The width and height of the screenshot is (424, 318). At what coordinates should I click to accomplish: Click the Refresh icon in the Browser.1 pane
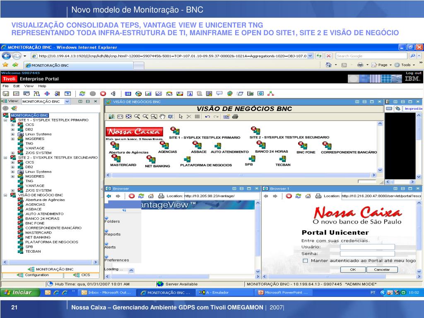coord(298,196)
